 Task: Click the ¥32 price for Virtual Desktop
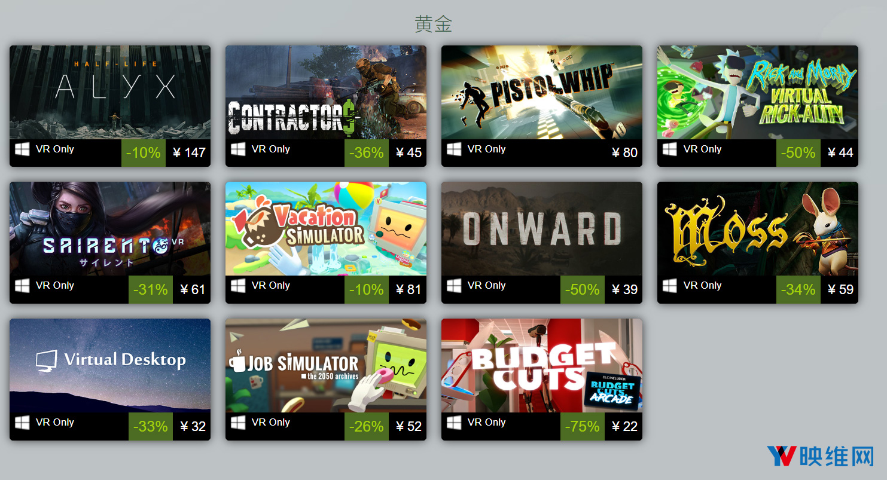[x=193, y=426]
